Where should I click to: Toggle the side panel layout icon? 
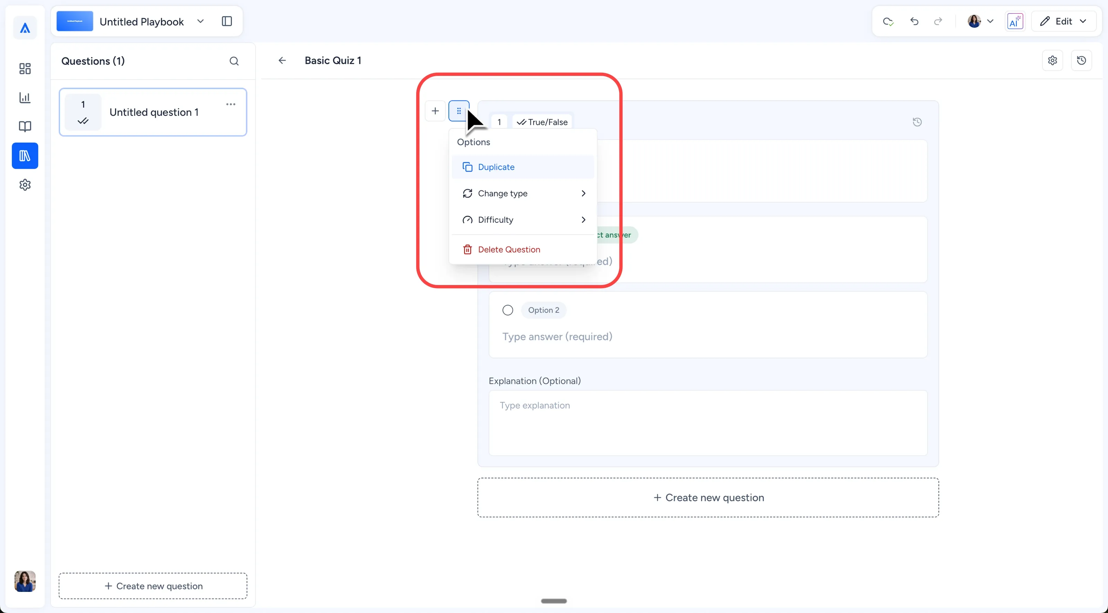pyautogui.click(x=227, y=21)
